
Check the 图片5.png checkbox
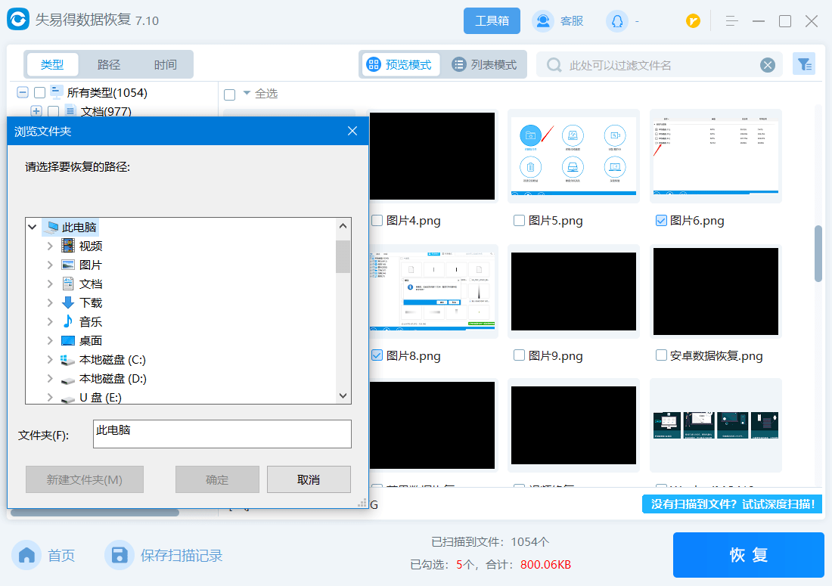point(519,221)
